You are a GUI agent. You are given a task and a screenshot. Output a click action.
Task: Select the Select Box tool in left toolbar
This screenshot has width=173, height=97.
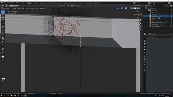click(3, 12)
